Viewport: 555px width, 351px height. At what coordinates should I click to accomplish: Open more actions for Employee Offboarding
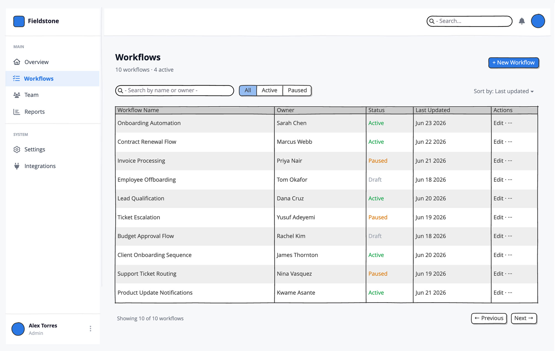pyautogui.click(x=510, y=180)
